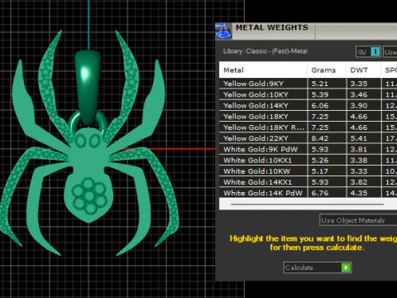Image resolution: width=397 pixels, height=298 pixels.
Task: Select the Yellow Gold:9KY row
Action: pyautogui.click(x=308, y=84)
